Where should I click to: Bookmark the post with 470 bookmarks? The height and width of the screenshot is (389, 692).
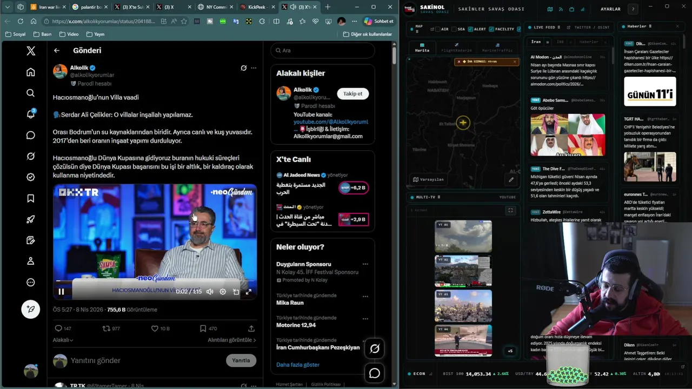click(203, 328)
